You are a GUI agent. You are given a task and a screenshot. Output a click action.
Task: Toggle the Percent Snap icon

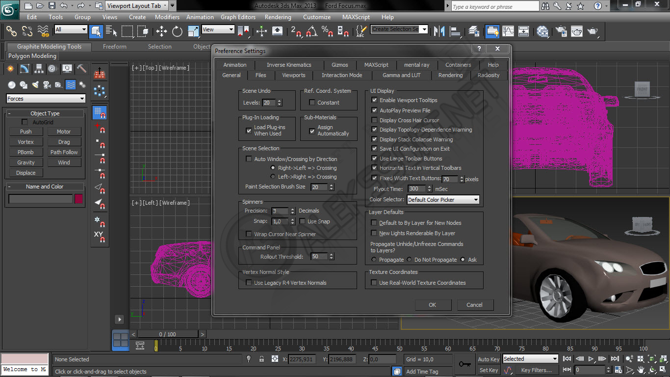click(327, 31)
